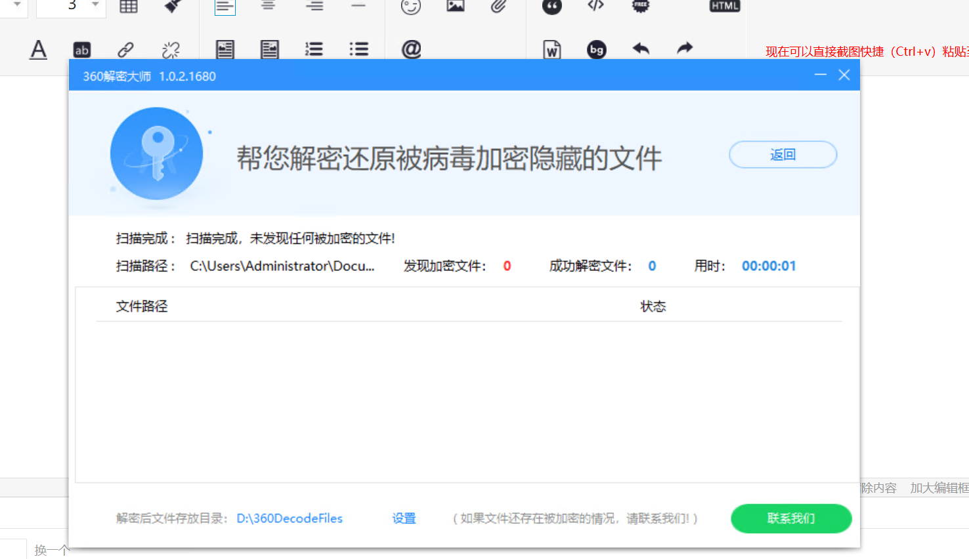Click the Word document import icon

point(551,49)
